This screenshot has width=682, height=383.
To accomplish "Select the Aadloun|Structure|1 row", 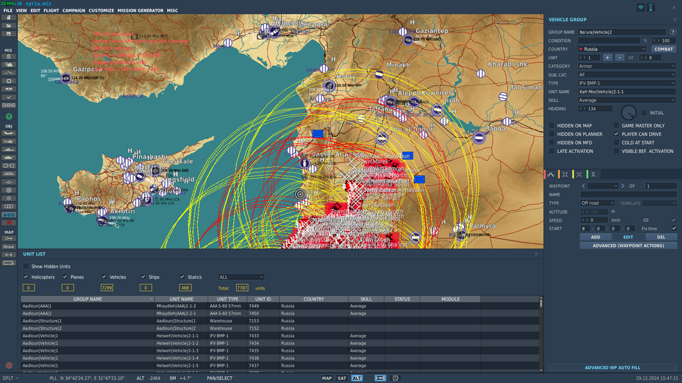I will click(280, 321).
